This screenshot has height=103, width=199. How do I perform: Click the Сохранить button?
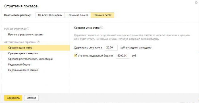coord(13,98)
